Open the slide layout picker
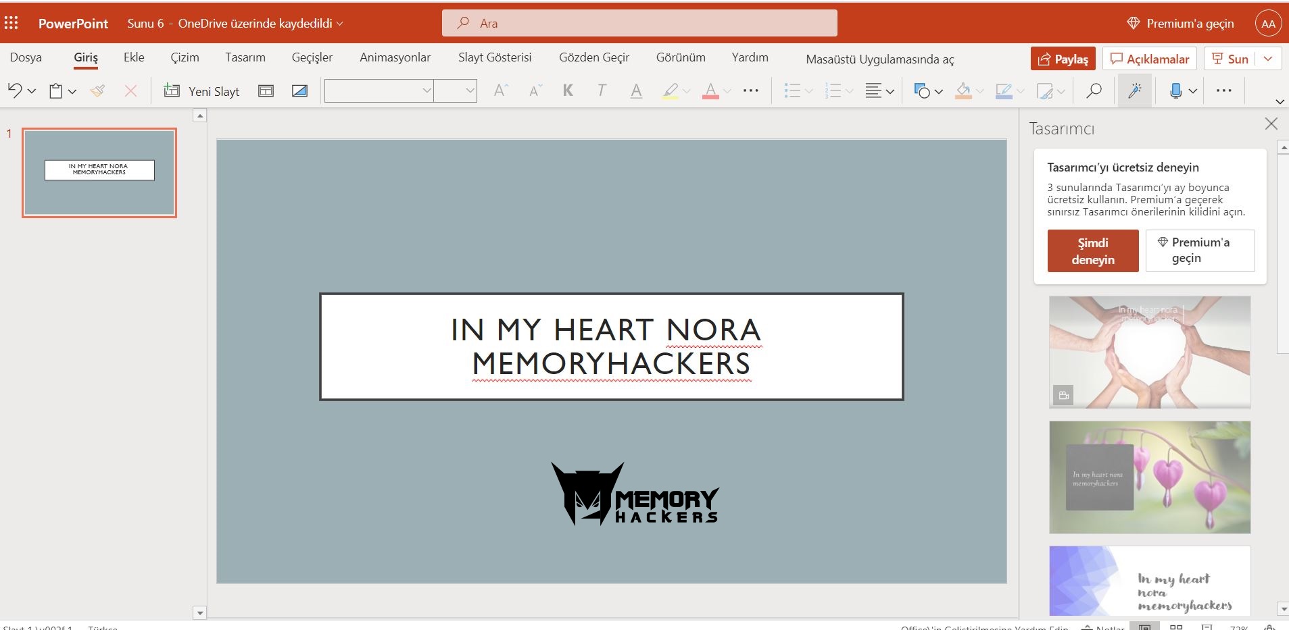Screen dimensions: 1289x630 coord(266,90)
